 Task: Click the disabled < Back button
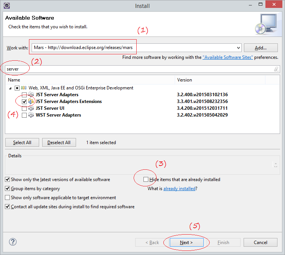(x=152, y=243)
